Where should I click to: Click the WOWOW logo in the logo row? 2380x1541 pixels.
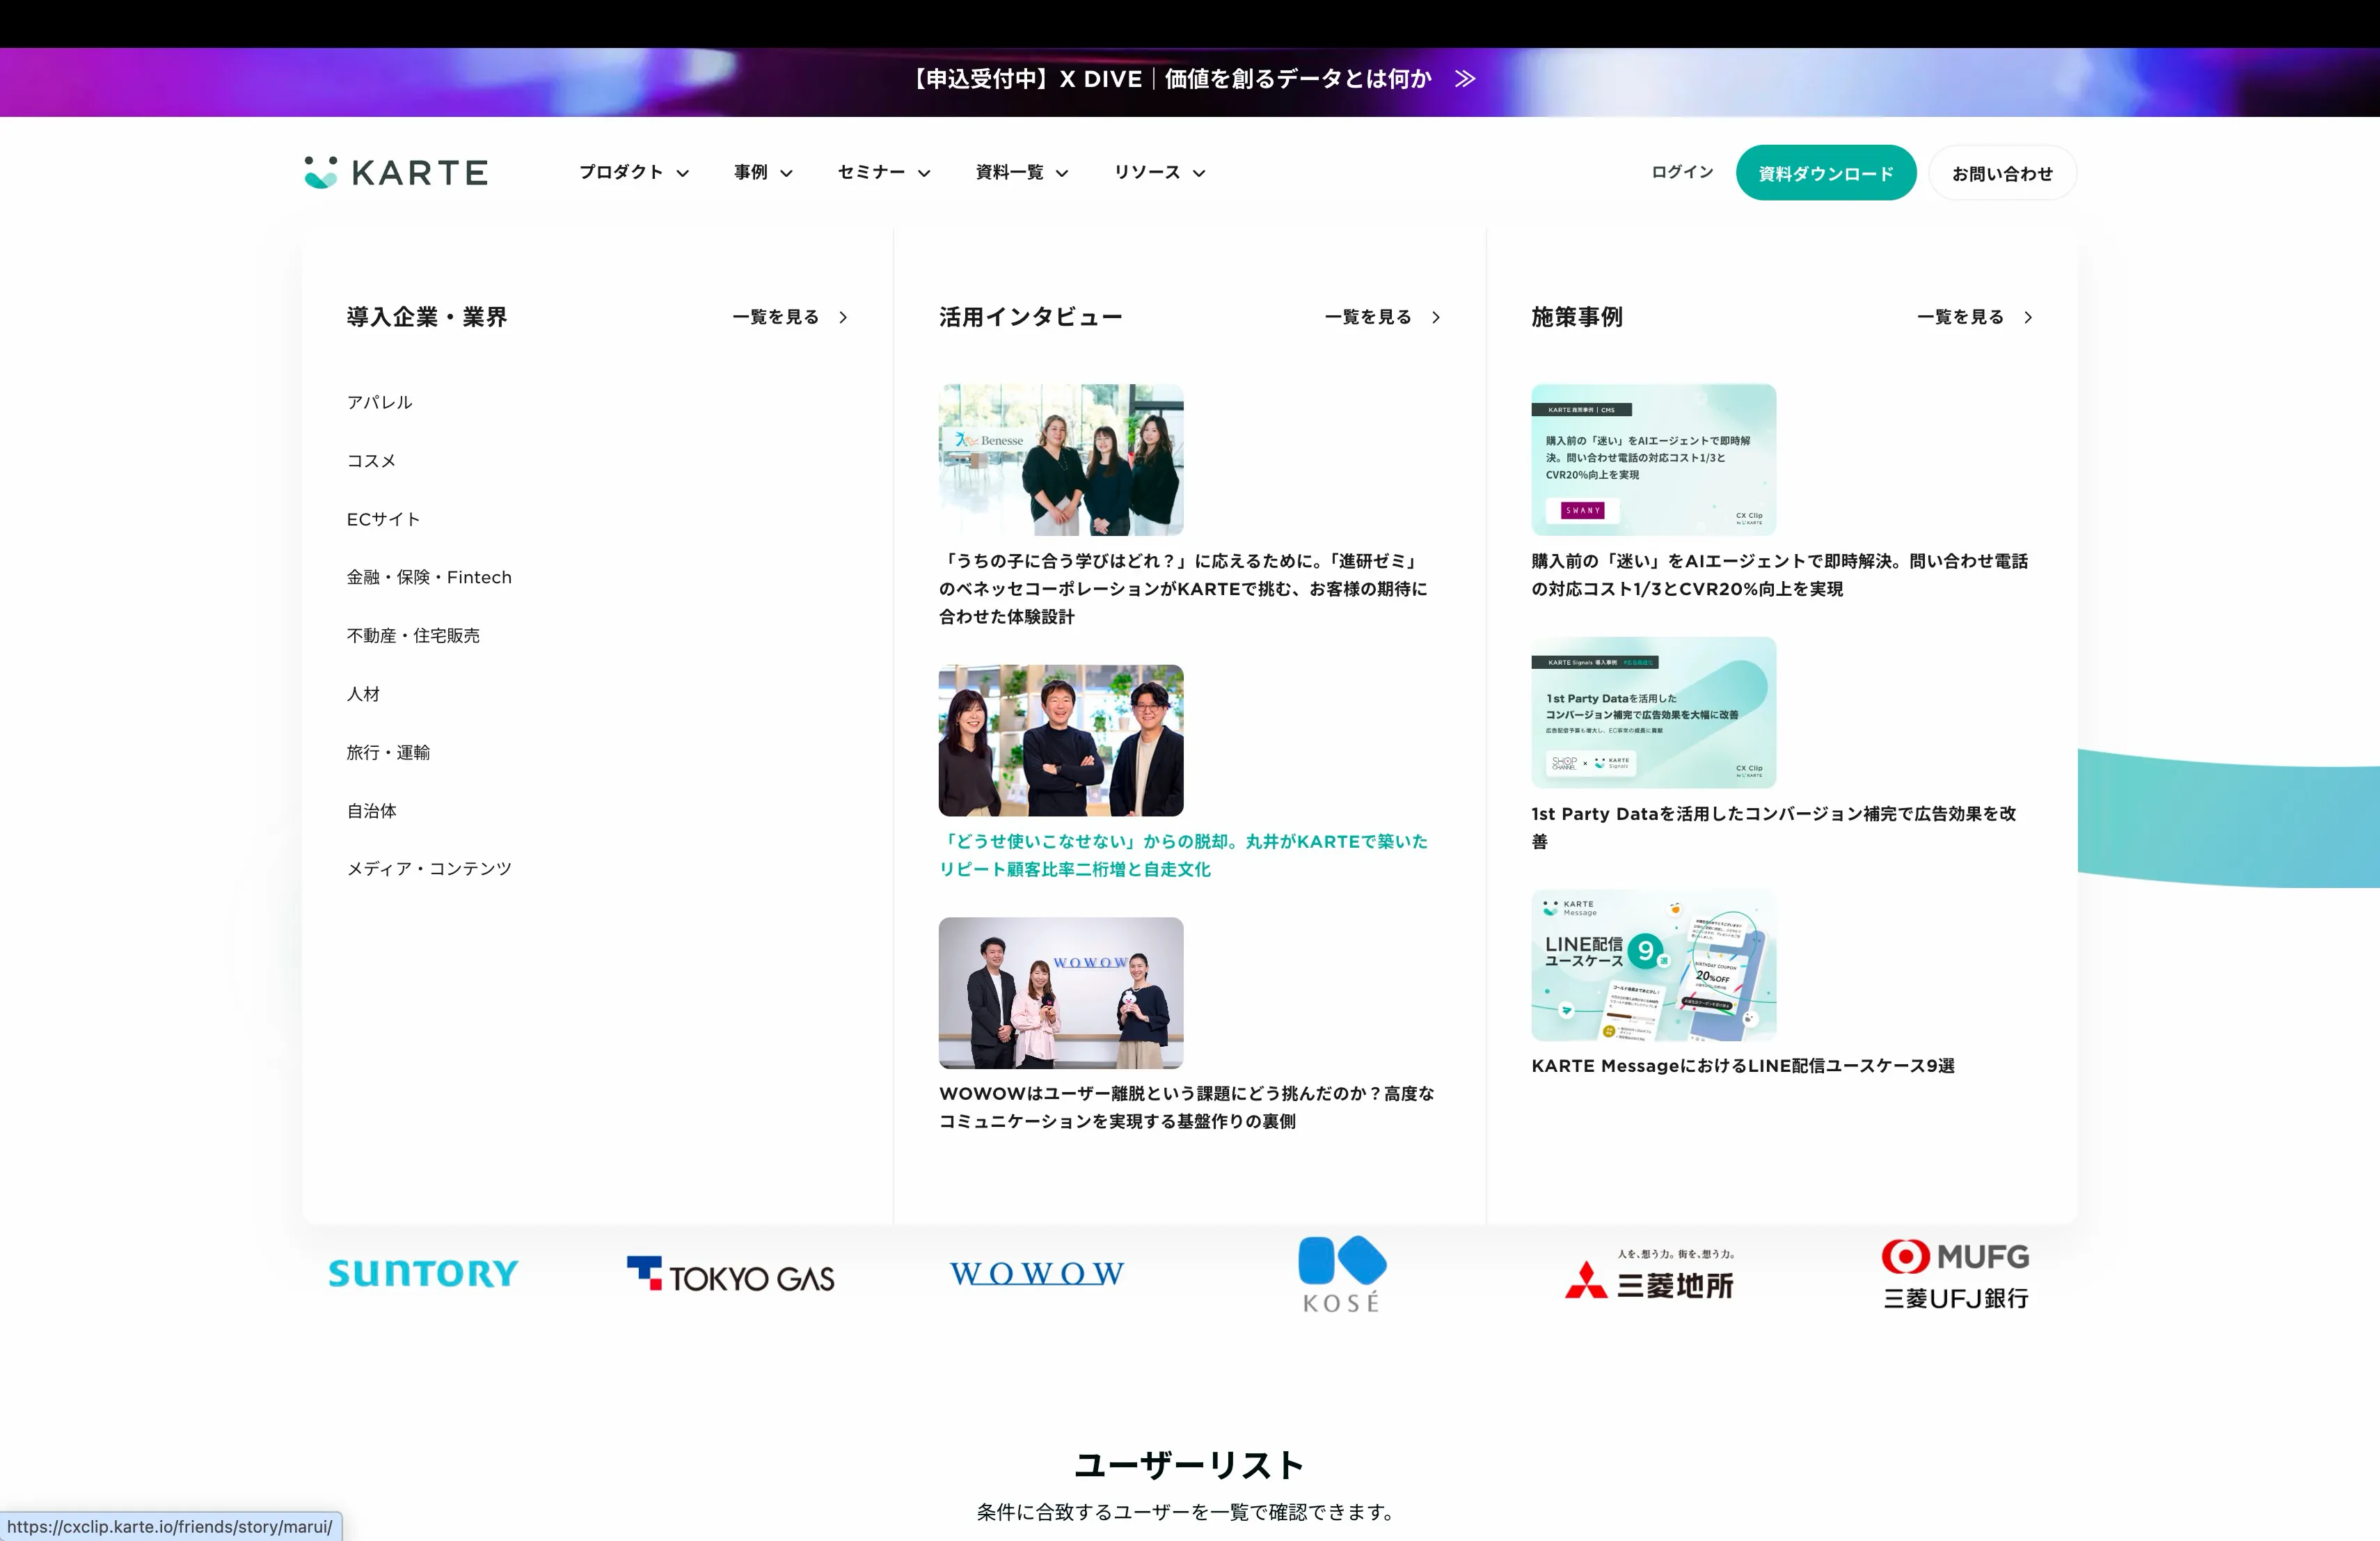pyautogui.click(x=1037, y=1273)
